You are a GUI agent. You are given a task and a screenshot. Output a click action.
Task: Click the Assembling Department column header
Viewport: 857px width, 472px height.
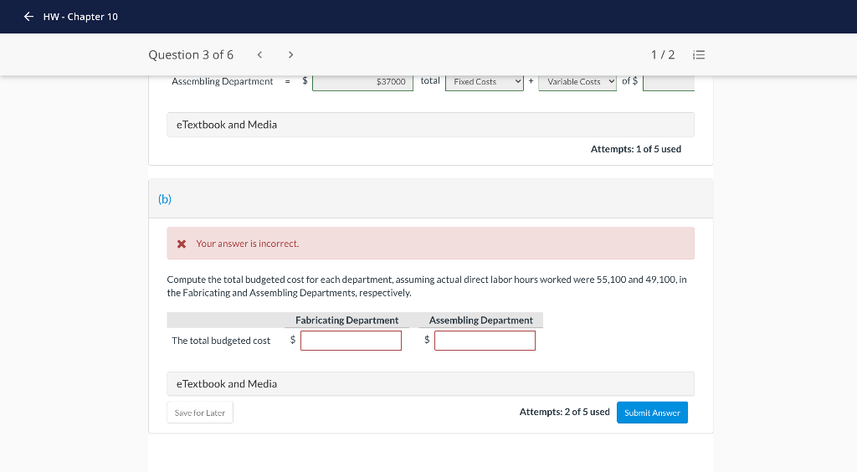(481, 321)
